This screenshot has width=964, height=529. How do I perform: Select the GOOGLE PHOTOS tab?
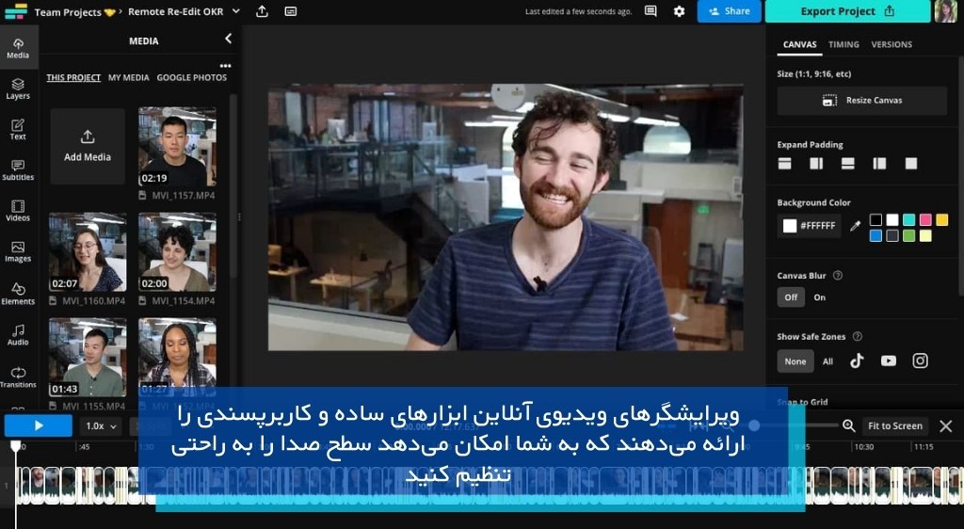(x=192, y=77)
